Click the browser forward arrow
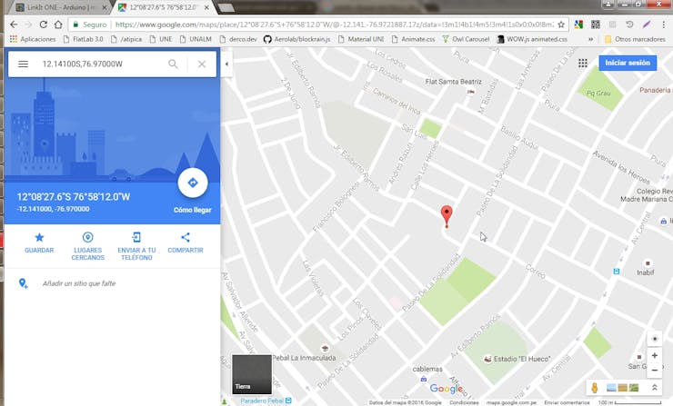This screenshot has width=673, height=406. [28, 25]
